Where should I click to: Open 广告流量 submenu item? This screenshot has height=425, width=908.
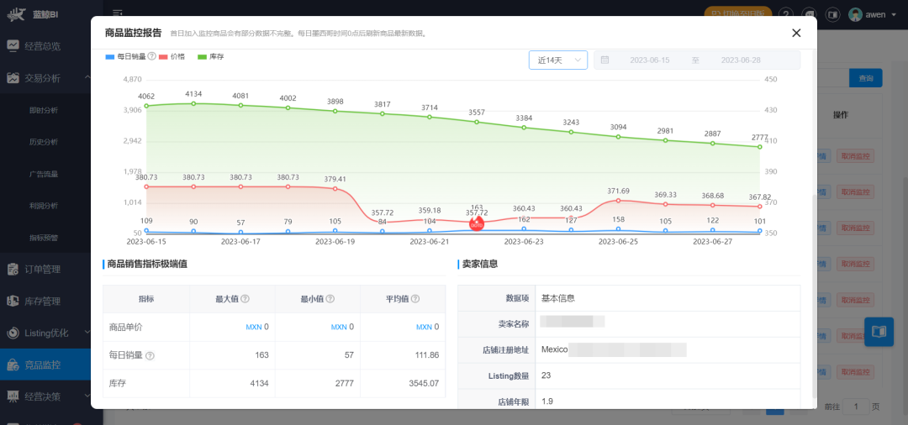tap(45, 174)
